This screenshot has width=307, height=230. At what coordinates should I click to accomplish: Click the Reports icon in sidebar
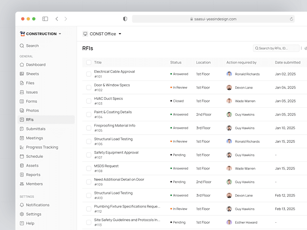(x=22, y=175)
